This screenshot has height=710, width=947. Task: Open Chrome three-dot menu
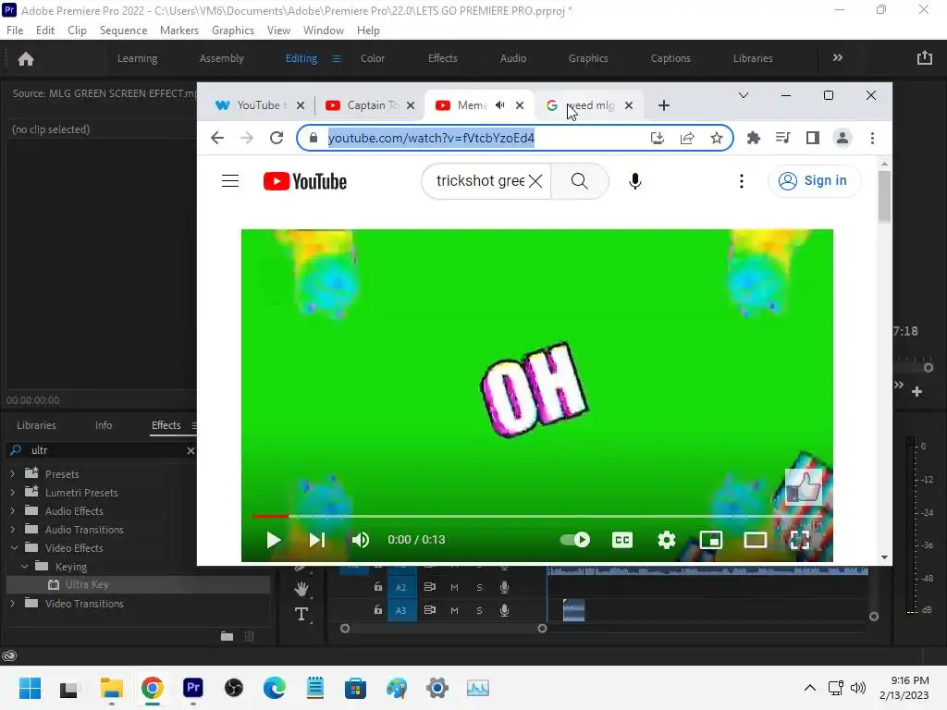point(872,139)
